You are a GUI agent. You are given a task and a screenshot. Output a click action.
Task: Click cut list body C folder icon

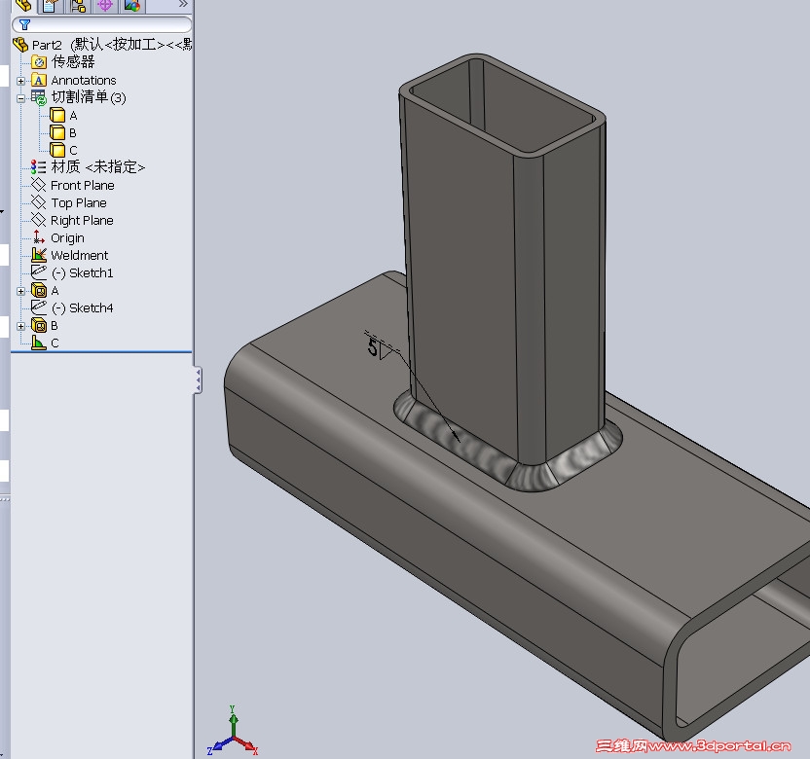(x=57, y=150)
